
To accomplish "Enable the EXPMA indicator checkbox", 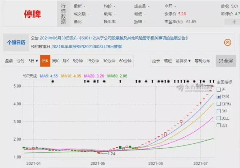I will (x=218, y=104).
